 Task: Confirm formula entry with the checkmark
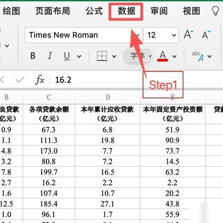click(x=20, y=80)
